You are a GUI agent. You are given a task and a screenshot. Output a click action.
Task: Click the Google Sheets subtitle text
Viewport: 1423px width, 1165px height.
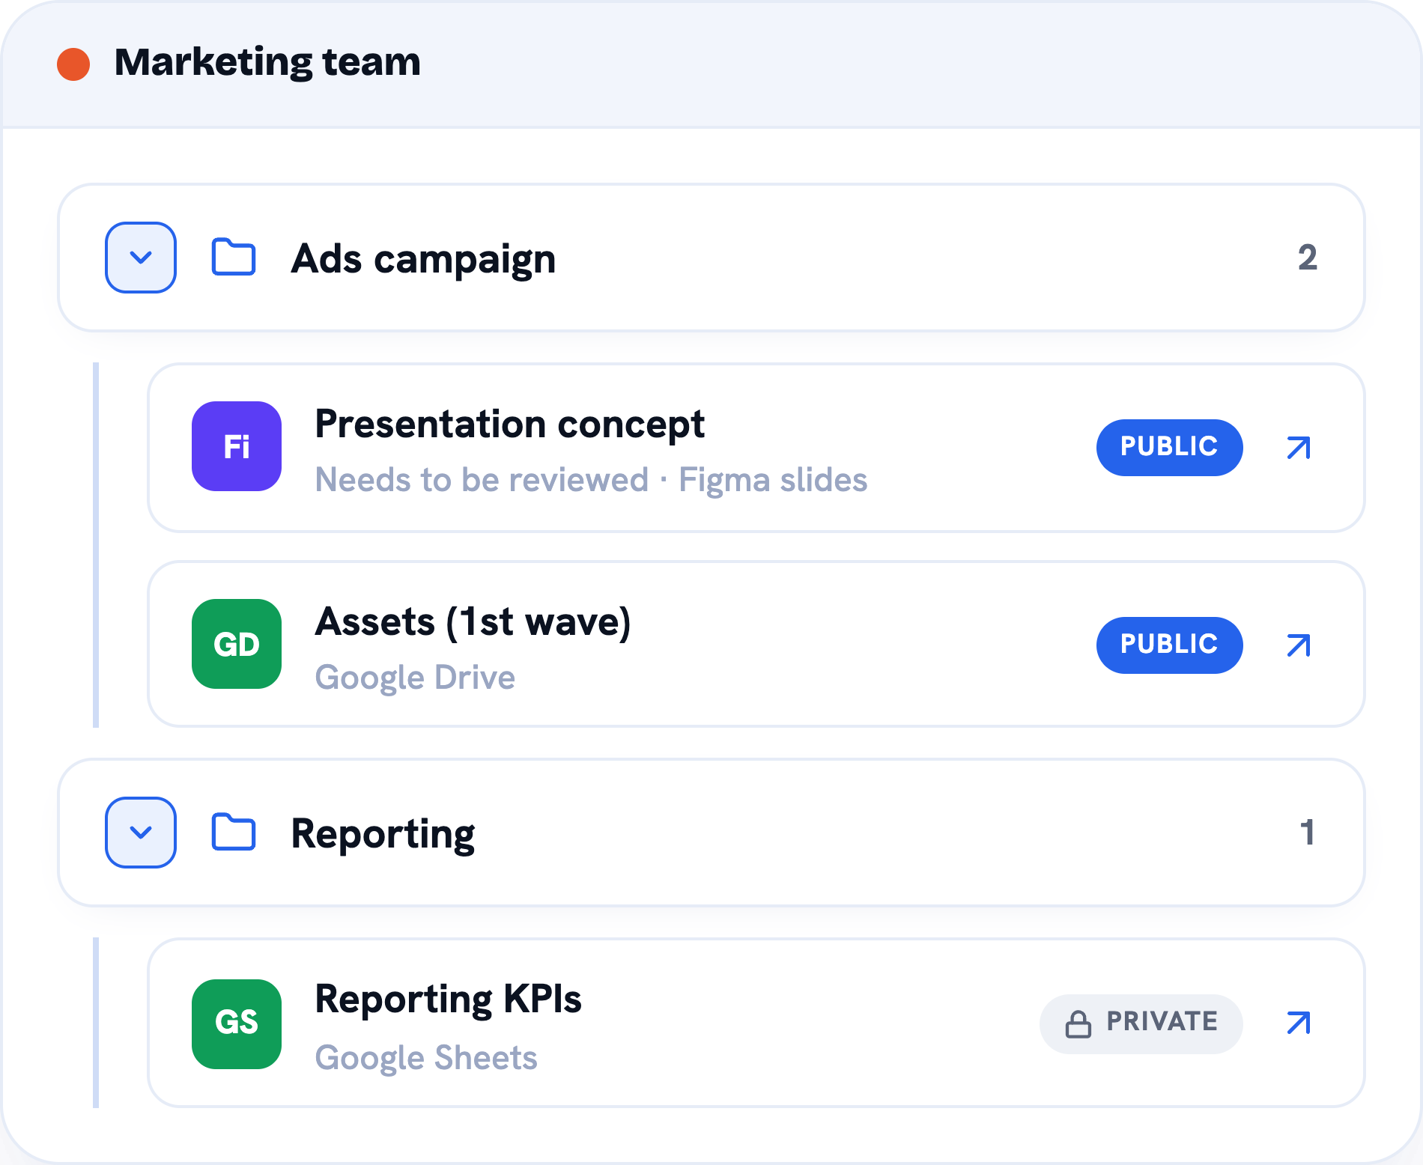(x=426, y=1059)
